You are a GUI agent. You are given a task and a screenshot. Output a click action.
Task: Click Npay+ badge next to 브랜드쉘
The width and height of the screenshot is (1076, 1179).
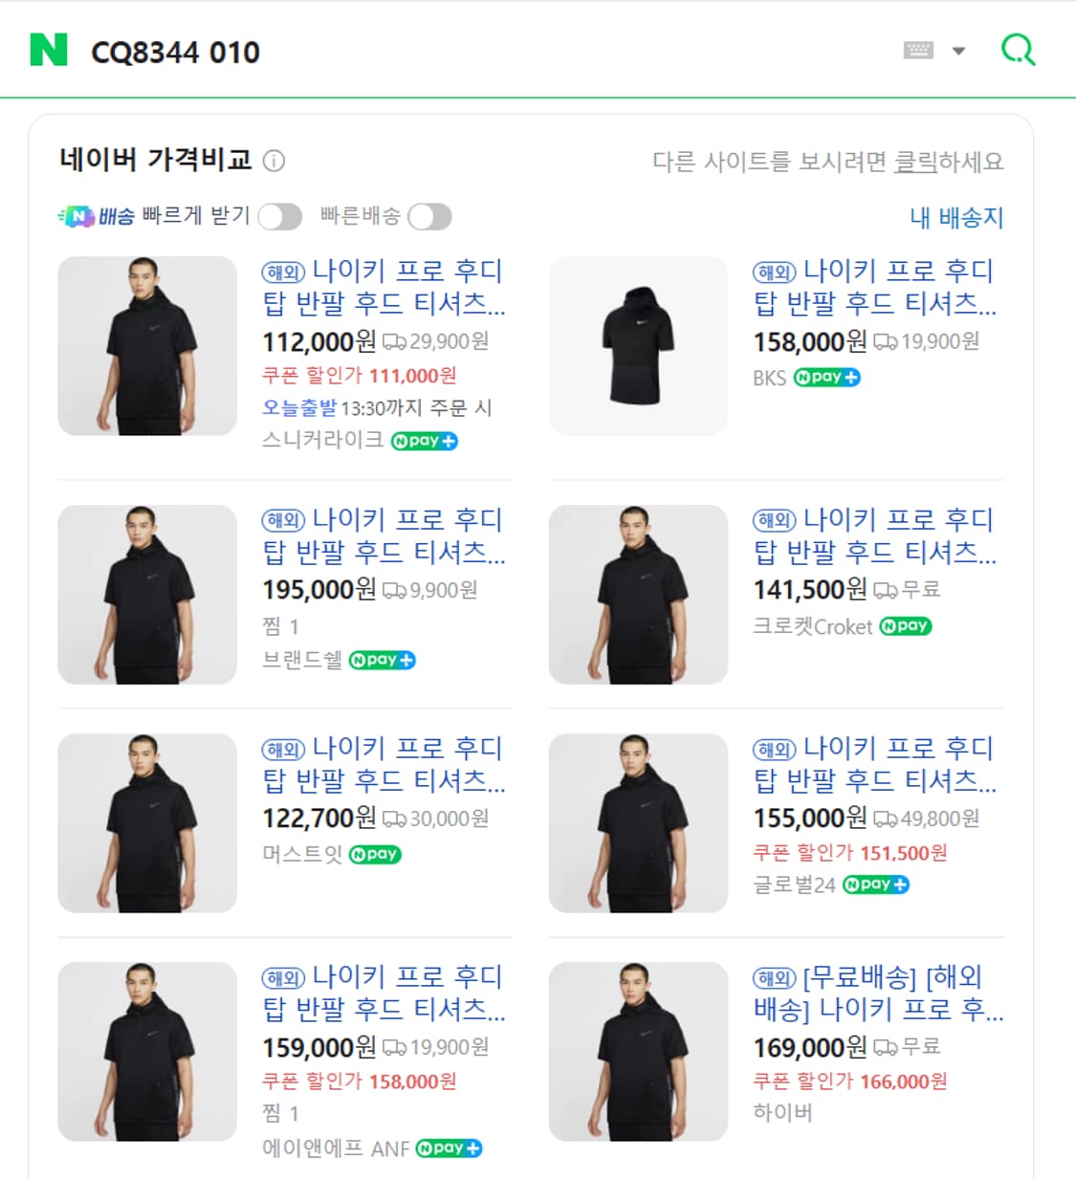pyautogui.click(x=383, y=660)
